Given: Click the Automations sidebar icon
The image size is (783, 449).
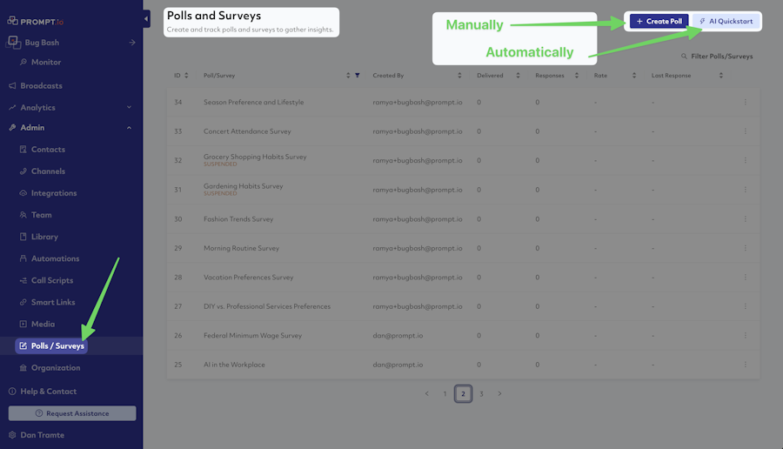Looking at the screenshot, I should pos(23,258).
